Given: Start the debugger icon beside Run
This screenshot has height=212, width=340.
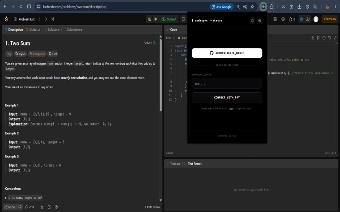Looking at the screenshot, I should pyautogui.click(x=149, y=19).
